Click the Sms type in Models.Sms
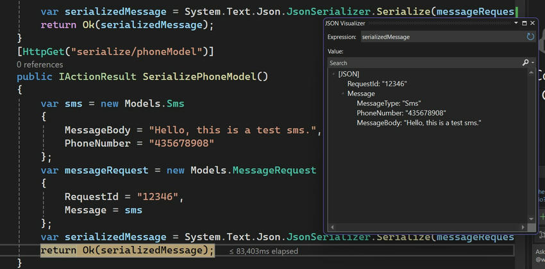 pyautogui.click(x=176, y=104)
